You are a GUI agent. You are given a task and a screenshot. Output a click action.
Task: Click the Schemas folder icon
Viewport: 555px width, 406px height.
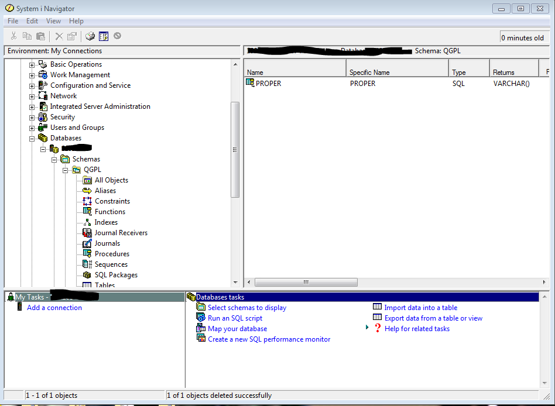[x=65, y=159]
